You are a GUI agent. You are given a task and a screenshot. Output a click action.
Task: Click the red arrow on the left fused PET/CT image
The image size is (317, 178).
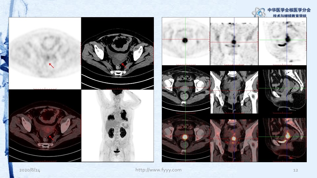pos(51,138)
